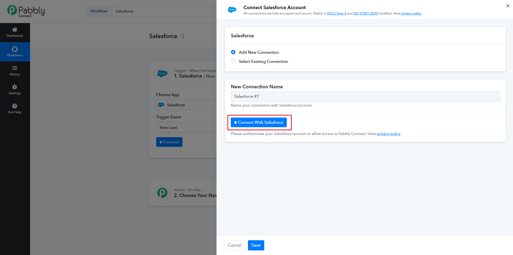513x255 pixels.
Task: Open the History list icon
Action: [x=15, y=68]
